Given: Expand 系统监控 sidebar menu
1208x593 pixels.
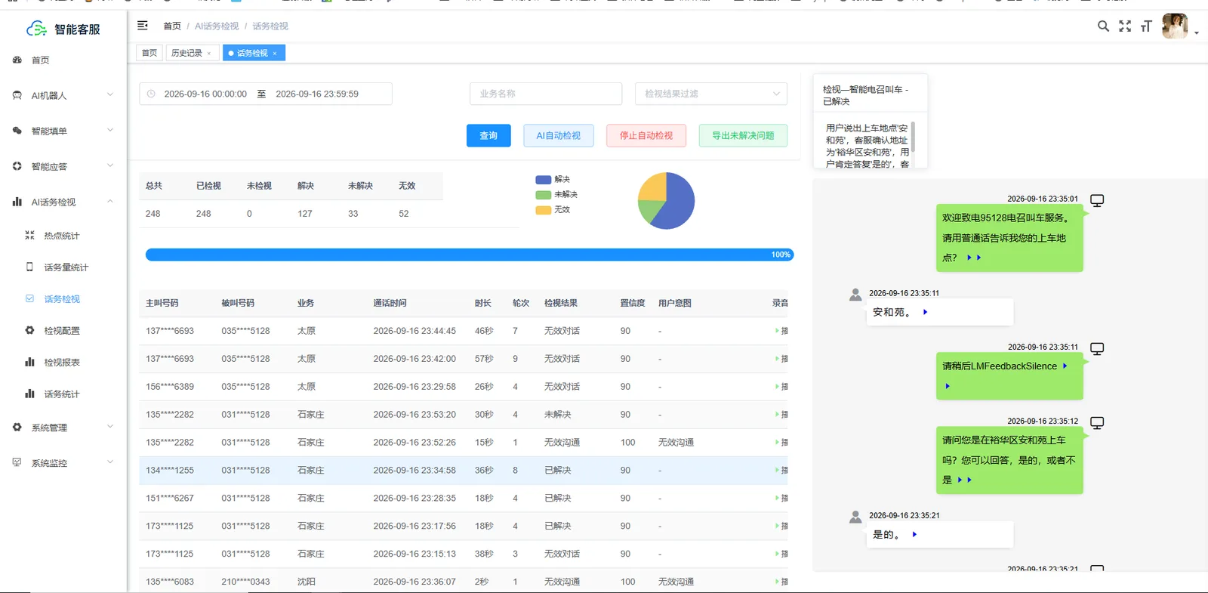Looking at the screenshot, I should point(63,463).
